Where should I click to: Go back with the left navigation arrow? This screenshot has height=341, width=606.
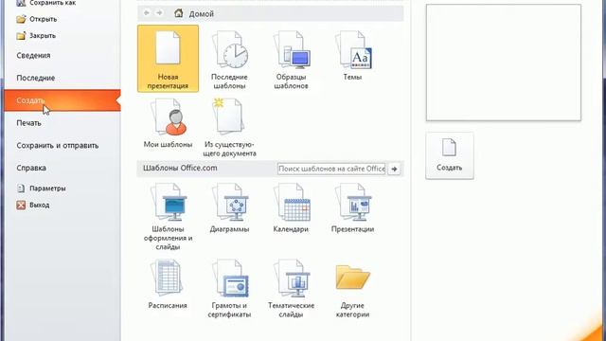[x=147, y=13]
